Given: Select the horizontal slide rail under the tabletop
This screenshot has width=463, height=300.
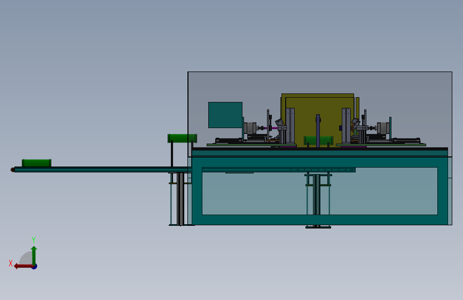Looking at the screenshot, I should (279, 170).
